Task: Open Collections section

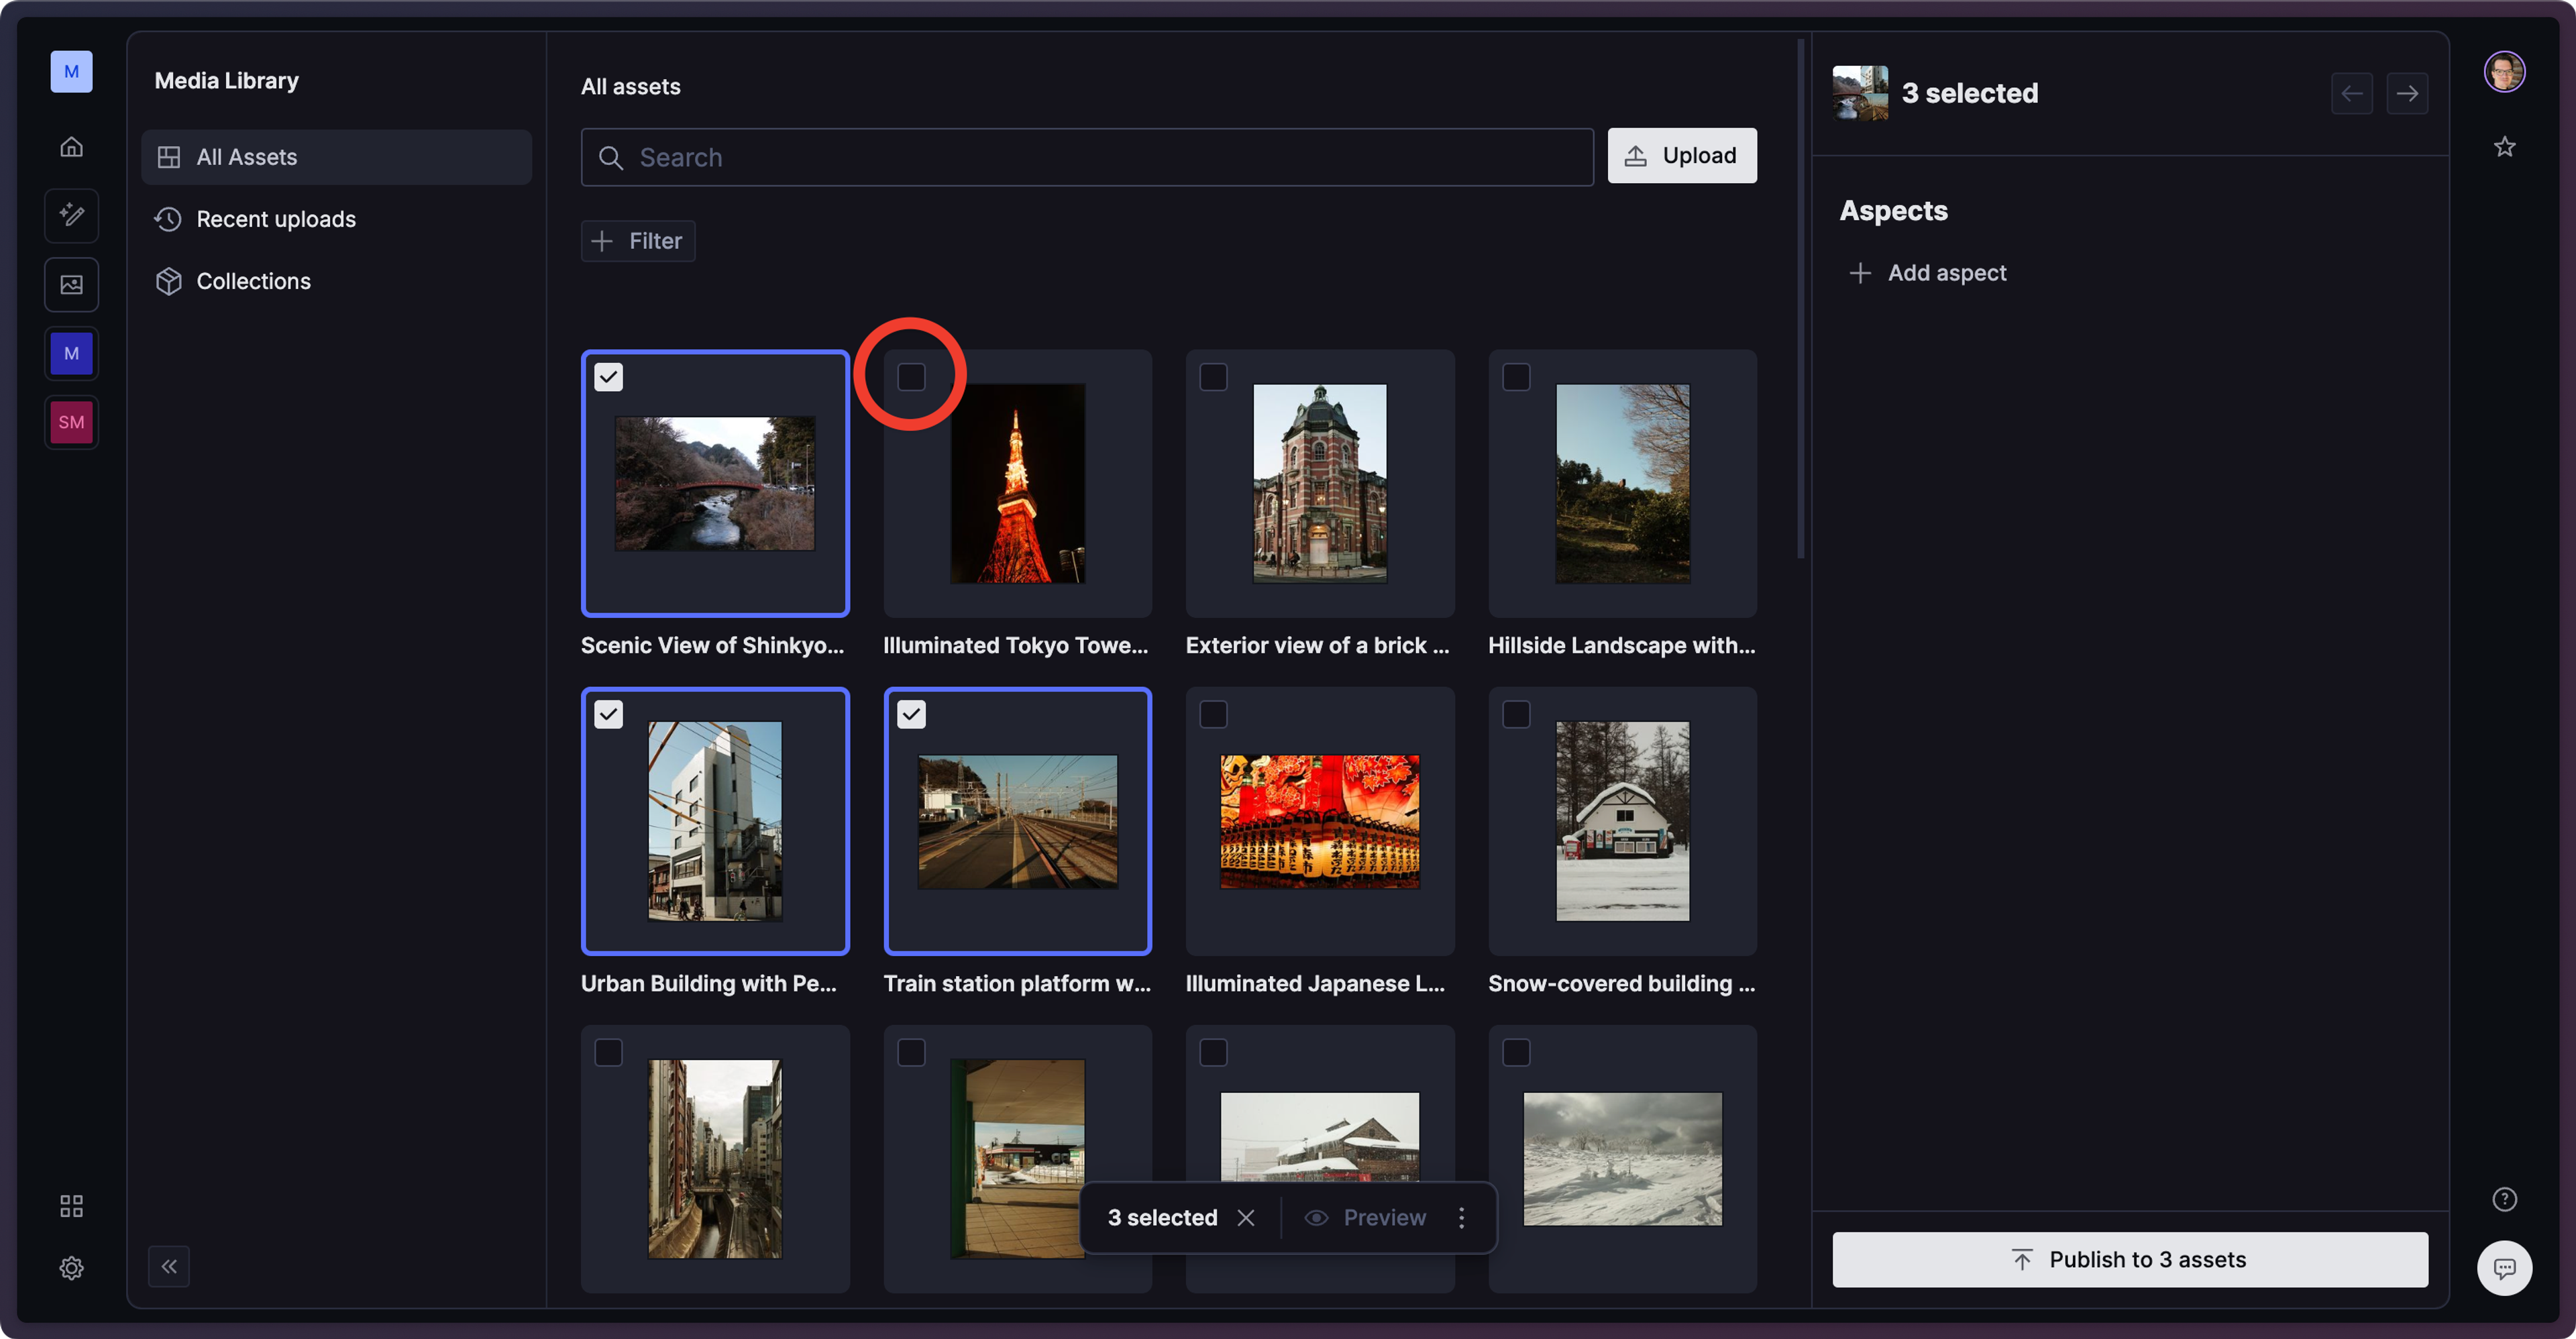Action: [253, 281]
